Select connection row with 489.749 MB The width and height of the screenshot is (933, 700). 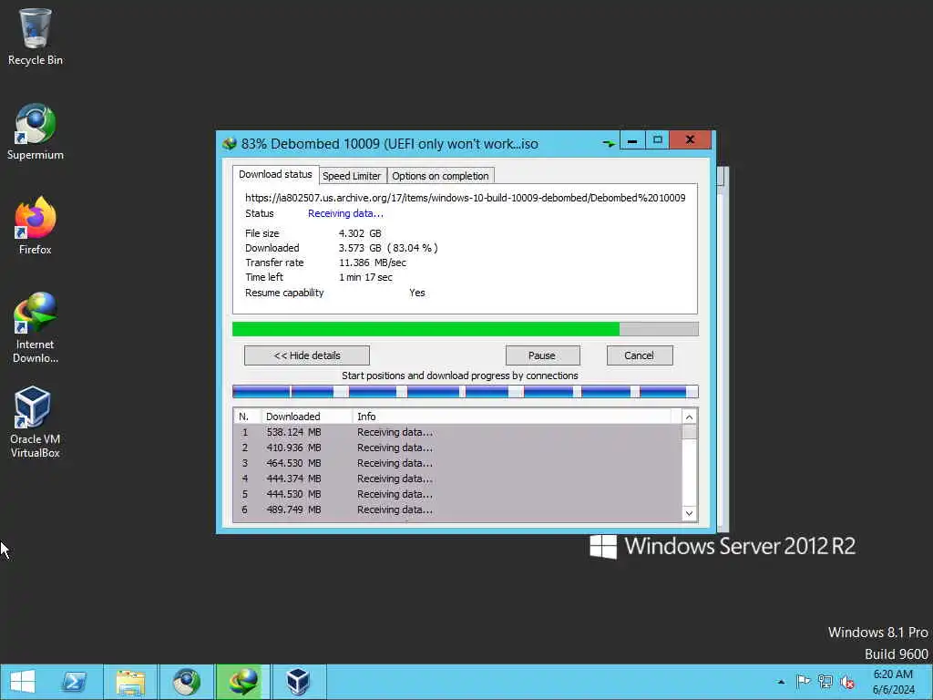click(457, 510)
